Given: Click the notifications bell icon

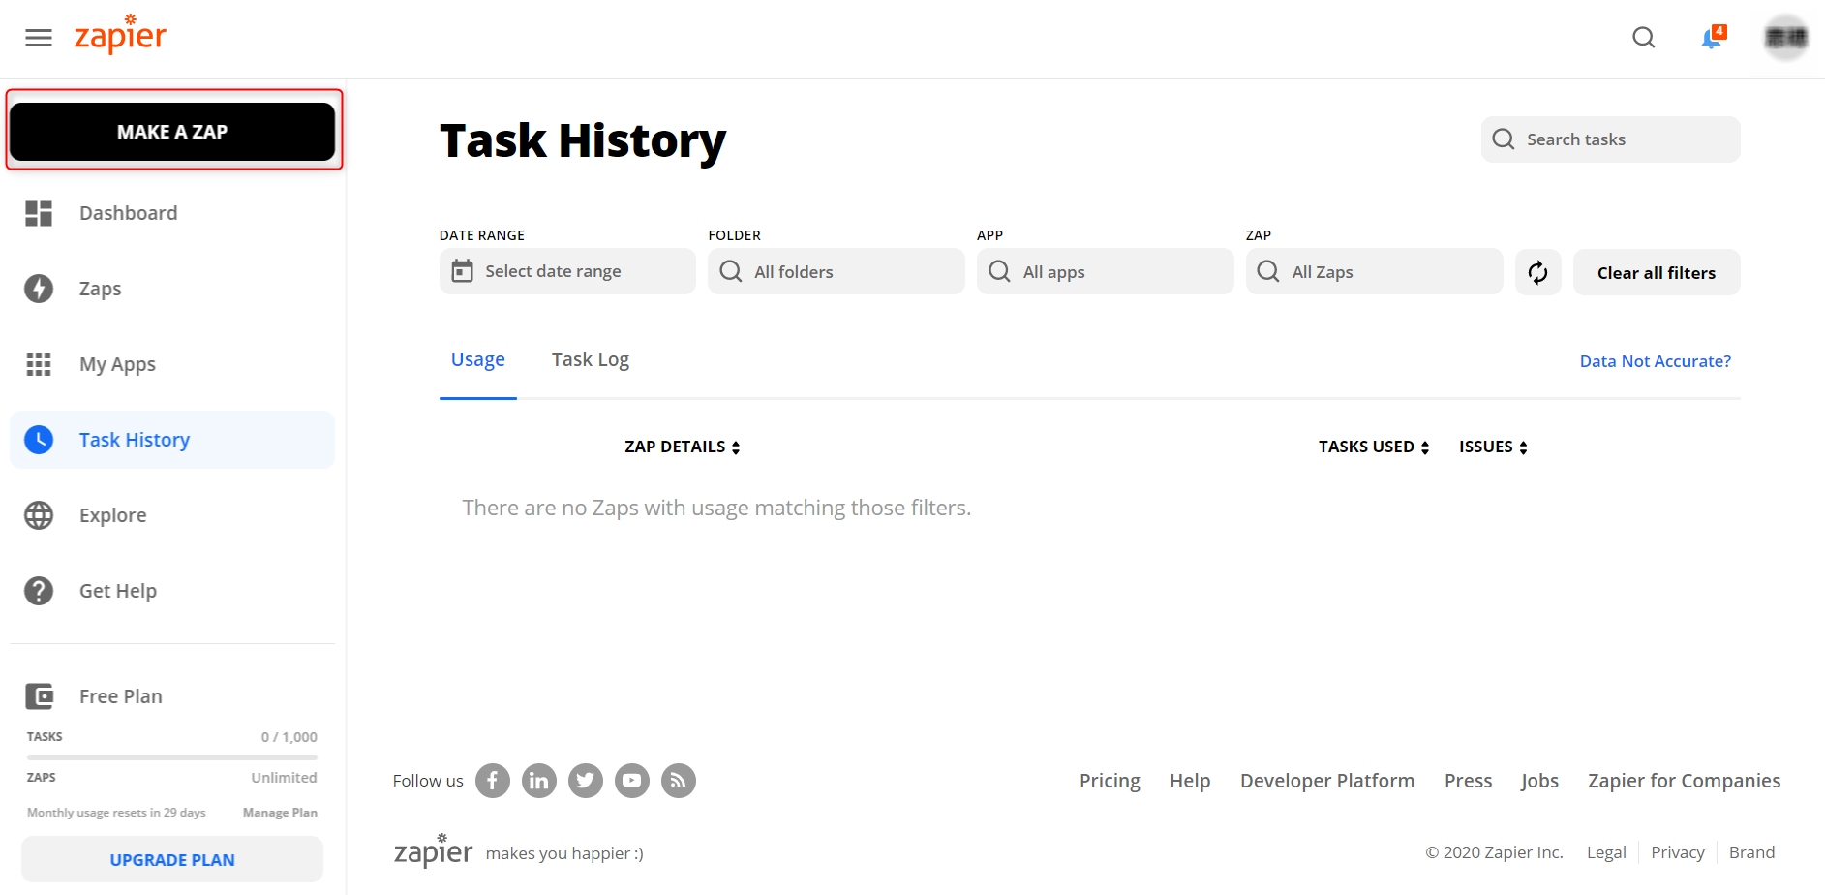Looking at the screenshot, I should [1711, 38].
